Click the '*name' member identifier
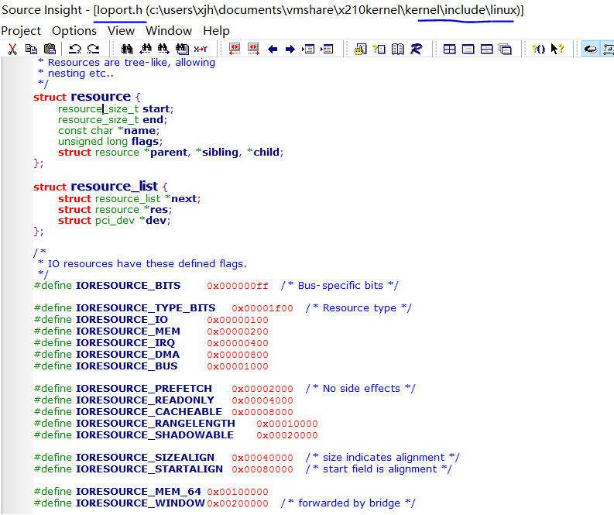614x515 pixels. [137, 130]
